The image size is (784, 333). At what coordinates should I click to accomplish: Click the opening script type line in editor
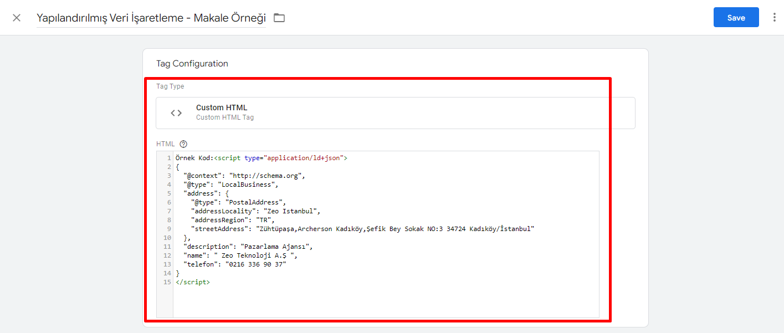pyautogui.click(x=261, y=158)
